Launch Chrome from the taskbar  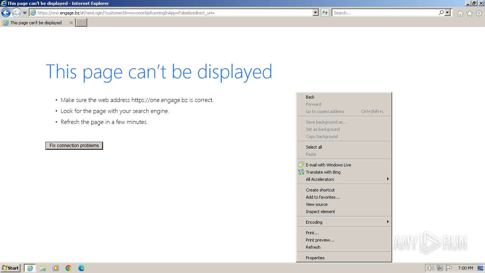pos(69,268)
